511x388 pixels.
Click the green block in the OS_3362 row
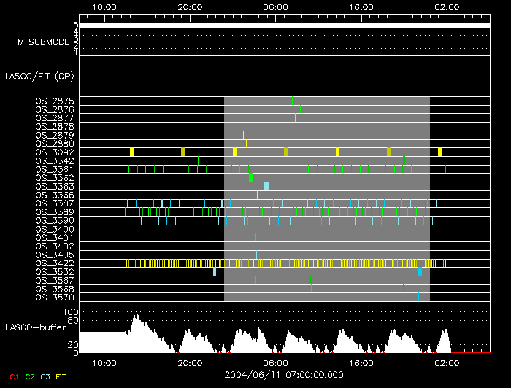pos(251,177)
